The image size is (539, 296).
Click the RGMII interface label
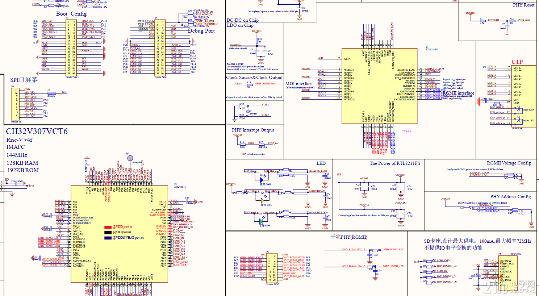[458, 93]
